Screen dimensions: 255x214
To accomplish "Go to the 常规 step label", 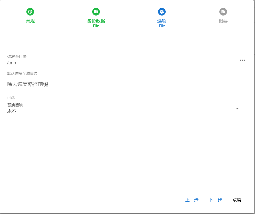I will click(30, 21).
